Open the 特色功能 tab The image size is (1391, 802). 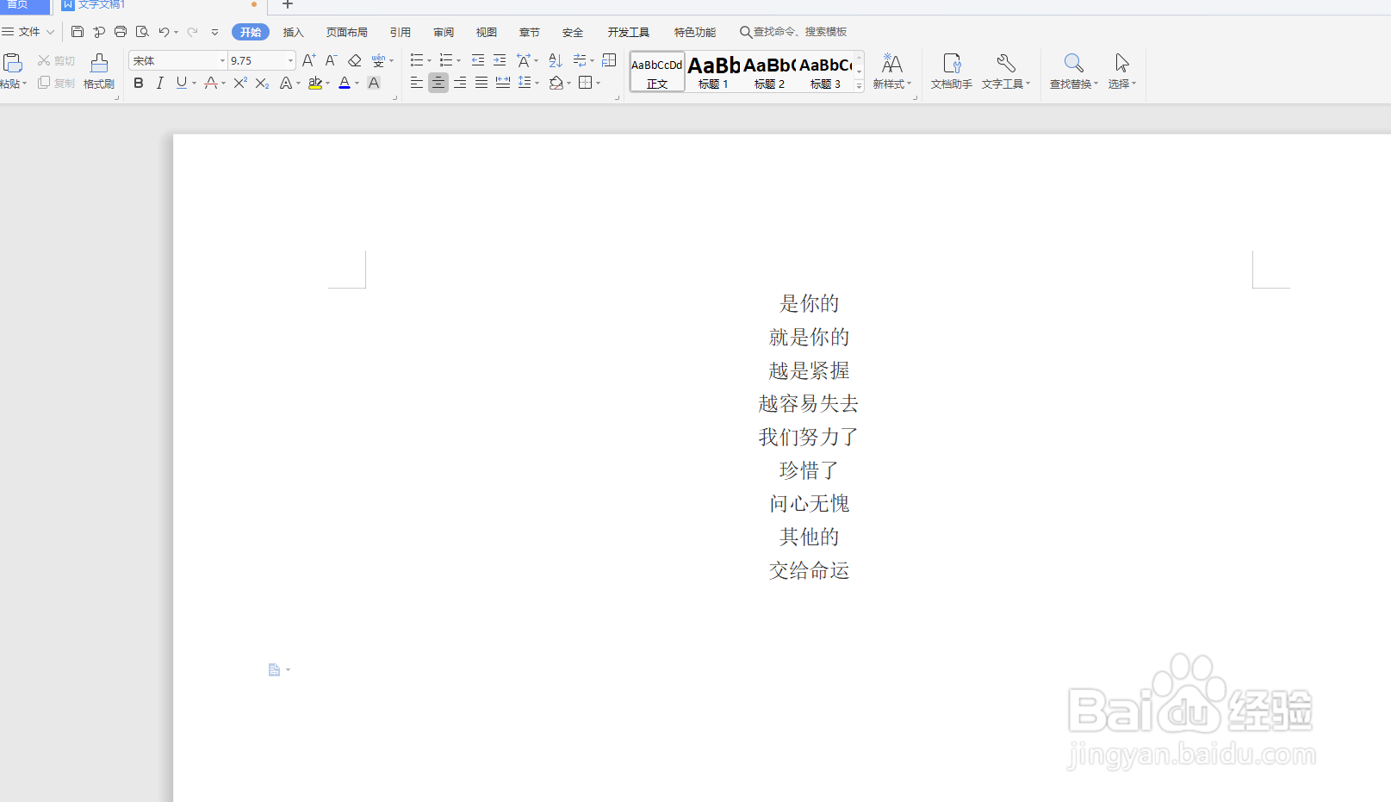695,32
